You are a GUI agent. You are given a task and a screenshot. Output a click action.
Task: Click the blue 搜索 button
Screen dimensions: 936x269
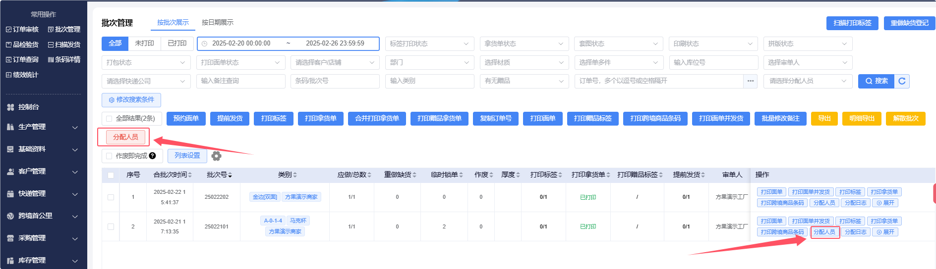[877, 81]
